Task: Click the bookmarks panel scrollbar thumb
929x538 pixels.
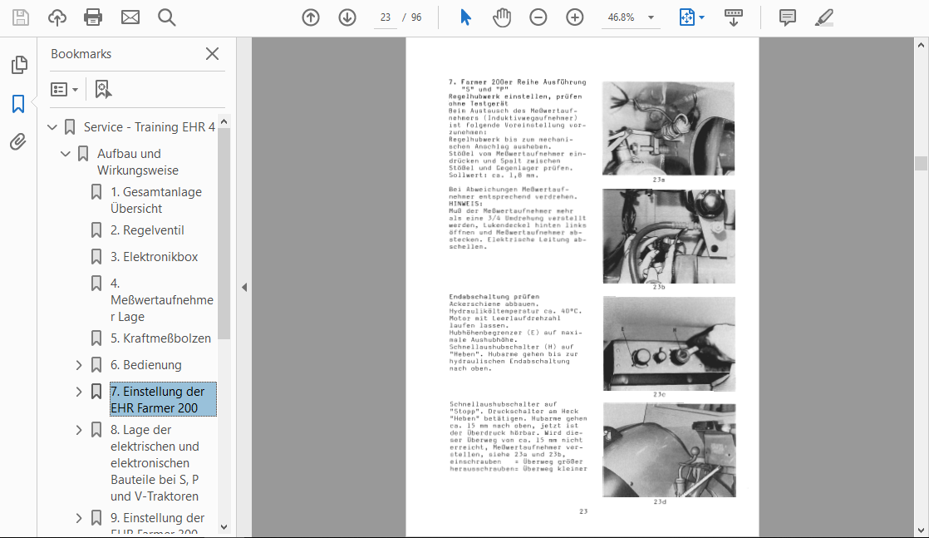Action: tap(224, 234)
